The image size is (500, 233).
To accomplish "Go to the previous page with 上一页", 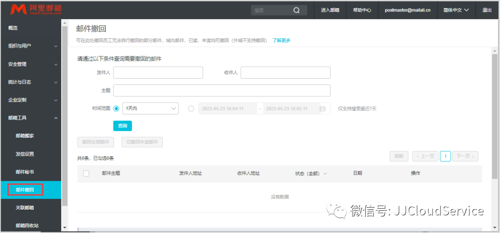I will 425,156.
